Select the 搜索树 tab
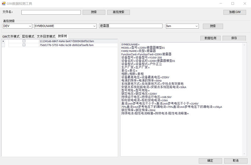 click(x=62, y=36)
